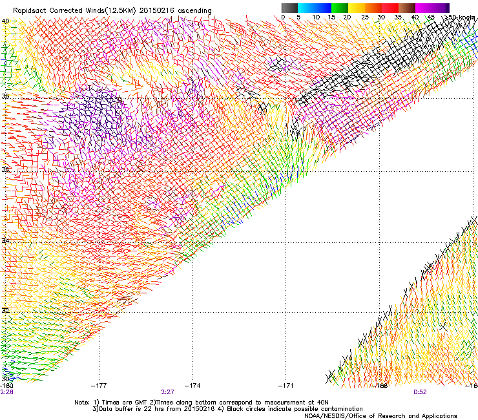Click the purple pass time '2:27'
478x420 pixels.
click(x=168, y=392)
